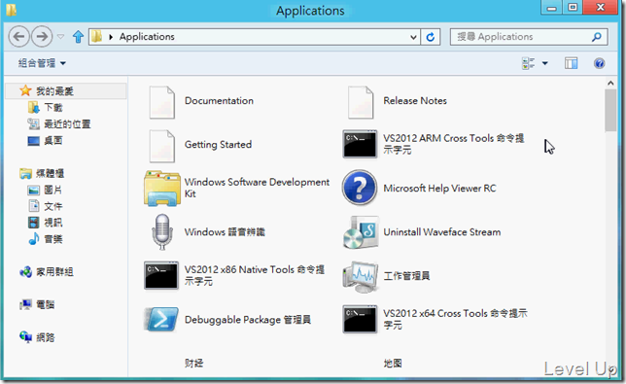Select the Getting Started file icon
Viewport: 626px width, 384px height.
point(161,146)
